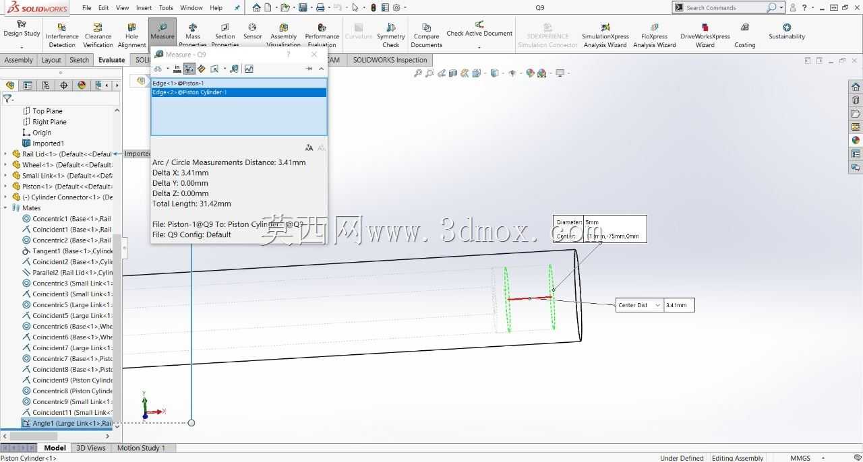This screenshot has height=462, width=863.
Task: Click Check Active Document
Action: pos(479,28)
